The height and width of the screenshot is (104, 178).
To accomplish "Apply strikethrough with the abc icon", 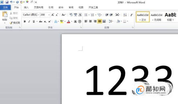I will coord(40,21).
